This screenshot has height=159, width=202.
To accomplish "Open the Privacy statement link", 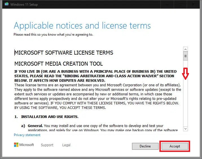I will [27, 135].
